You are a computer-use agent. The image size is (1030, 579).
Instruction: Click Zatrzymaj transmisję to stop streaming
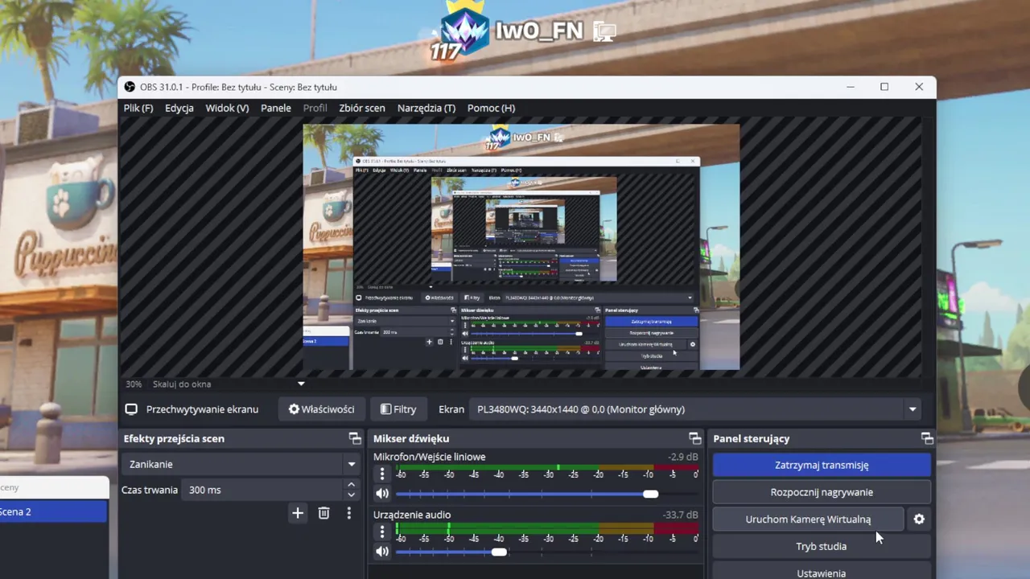(822, 465)
